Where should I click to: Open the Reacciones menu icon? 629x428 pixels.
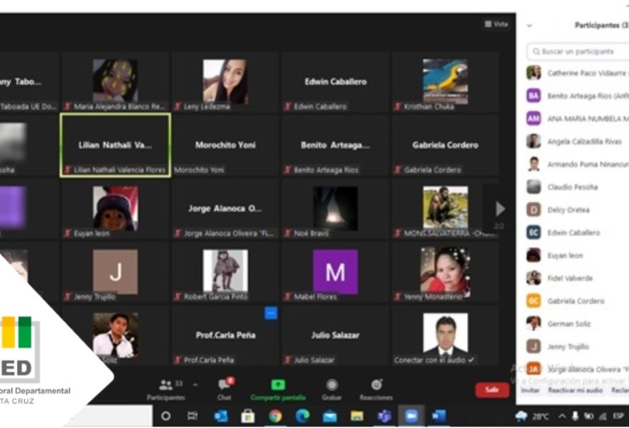pyautogui.click(x=376, y=385)
